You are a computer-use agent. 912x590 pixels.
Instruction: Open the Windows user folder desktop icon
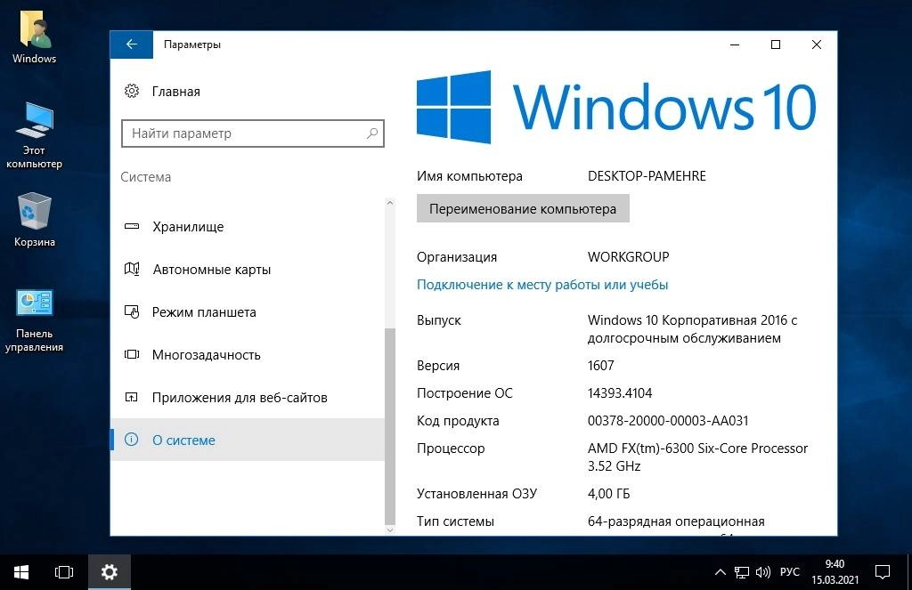[35, 37]
